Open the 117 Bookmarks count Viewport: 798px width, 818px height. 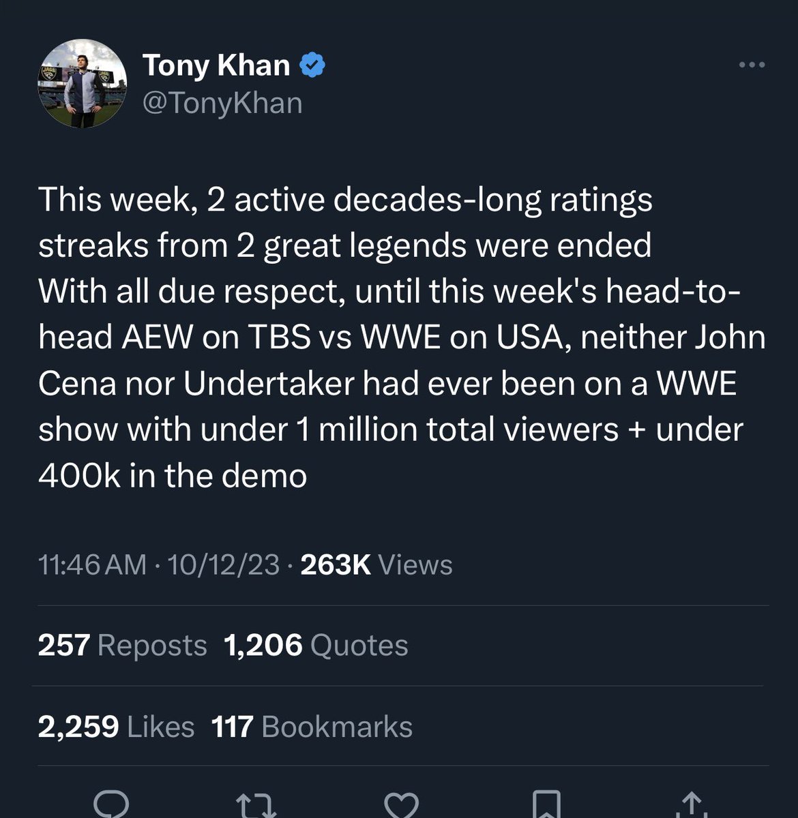[x=312, y=727]
